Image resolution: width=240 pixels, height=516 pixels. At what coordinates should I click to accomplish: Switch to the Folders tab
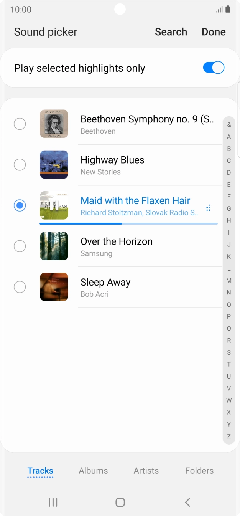[x=199, y=471]
